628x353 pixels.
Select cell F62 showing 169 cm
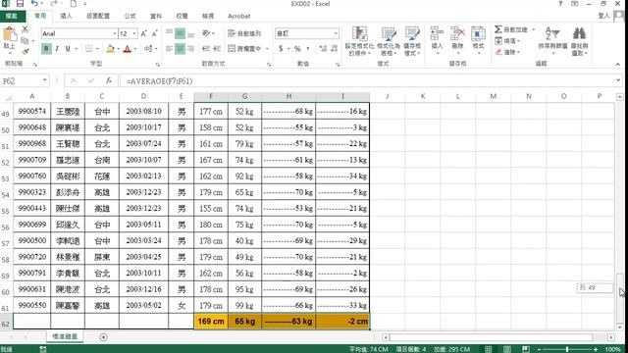click(x=211, y=322)
